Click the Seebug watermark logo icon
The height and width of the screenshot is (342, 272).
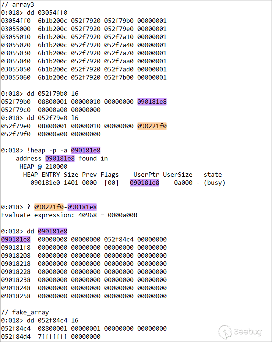(225, 332)
